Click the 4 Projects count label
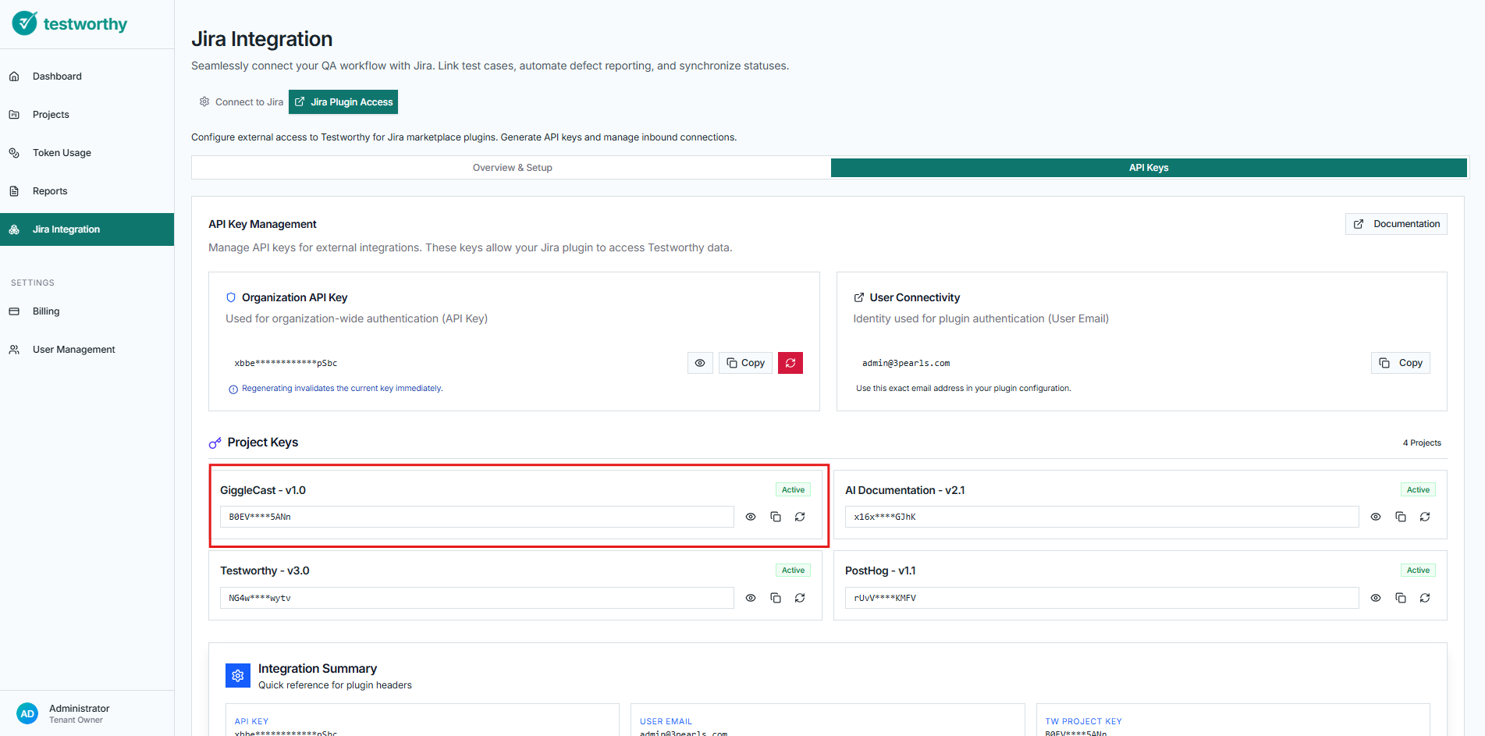This screenshot has height=736, width=1485. 1422,443
